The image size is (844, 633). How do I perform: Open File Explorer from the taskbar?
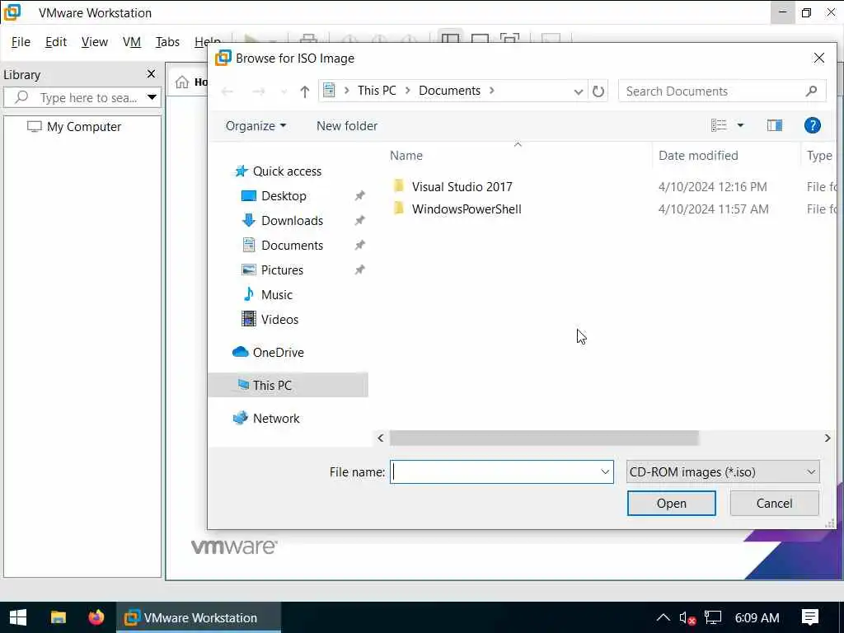coord(59,617)
